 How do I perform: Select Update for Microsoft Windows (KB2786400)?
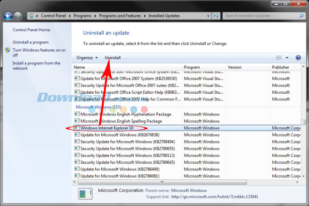(120, 169)
